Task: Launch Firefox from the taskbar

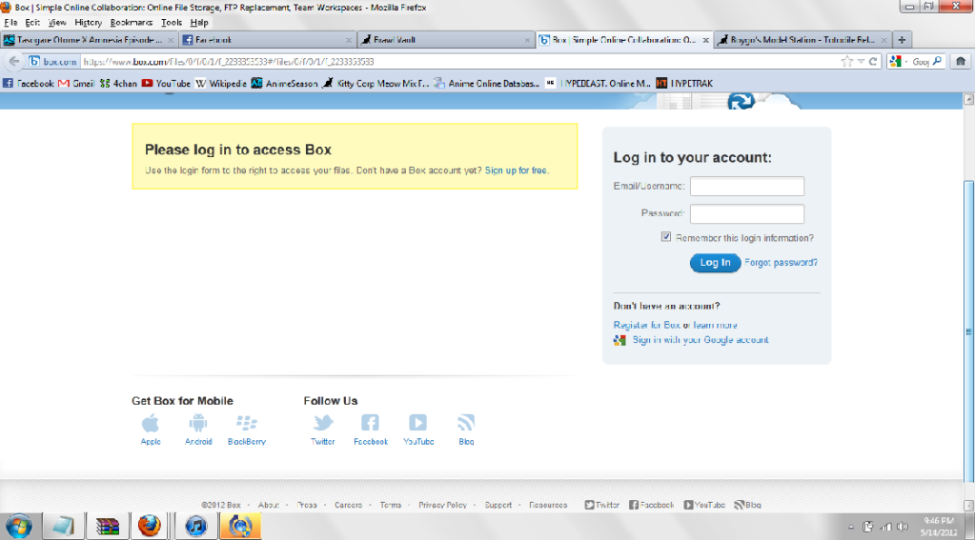Action: [x=150, y=527]
